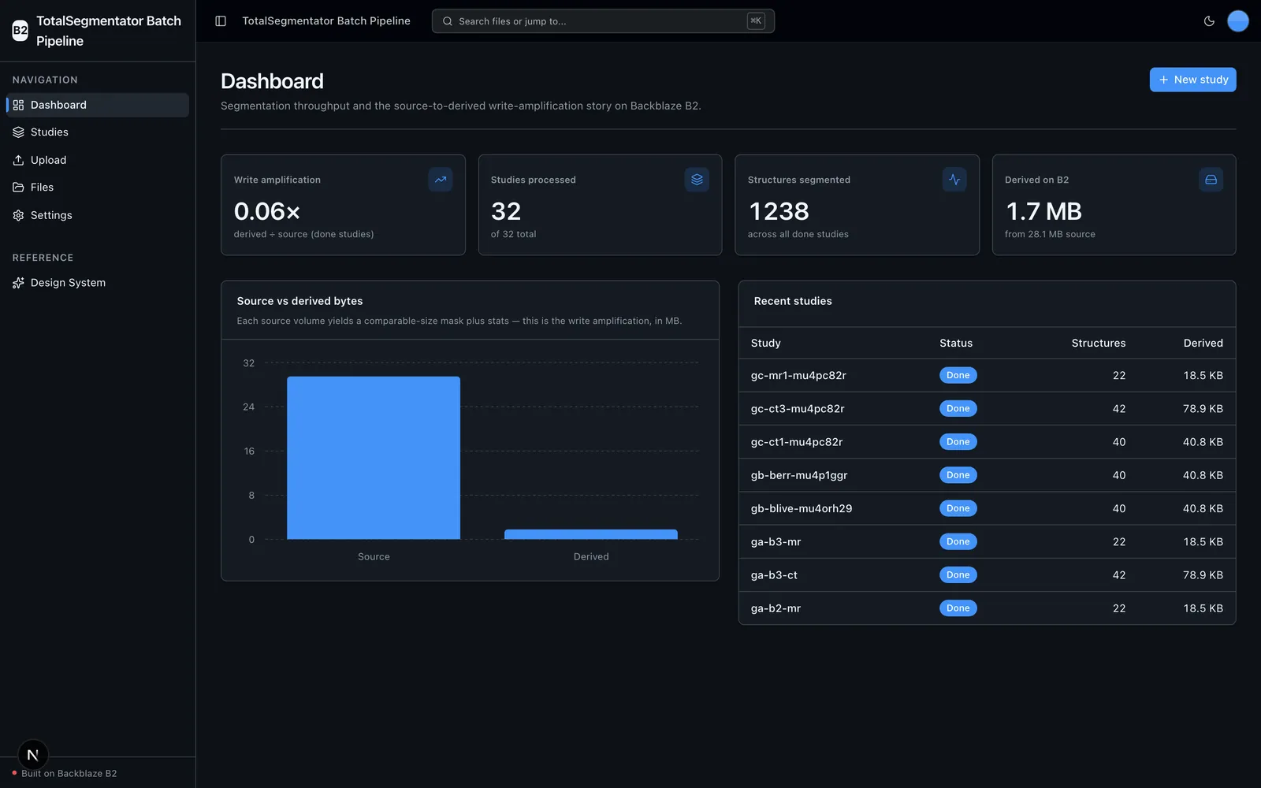Click the 'from 28.1 MB source' caption
The width and height of the screenshot is (1261, 788).
1050,234
